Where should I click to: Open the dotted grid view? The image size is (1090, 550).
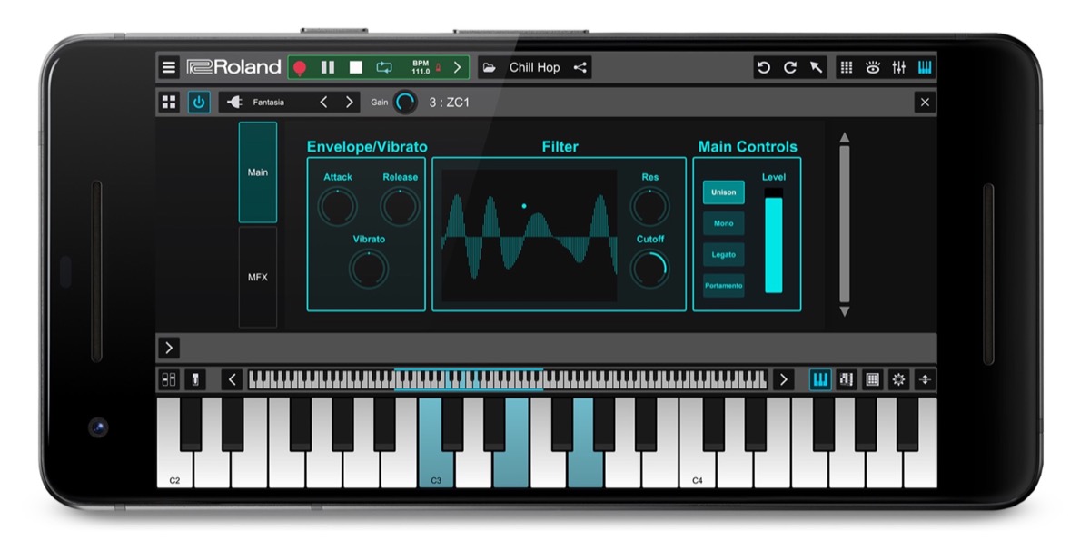pyautogui.click(x=847, y=67)
